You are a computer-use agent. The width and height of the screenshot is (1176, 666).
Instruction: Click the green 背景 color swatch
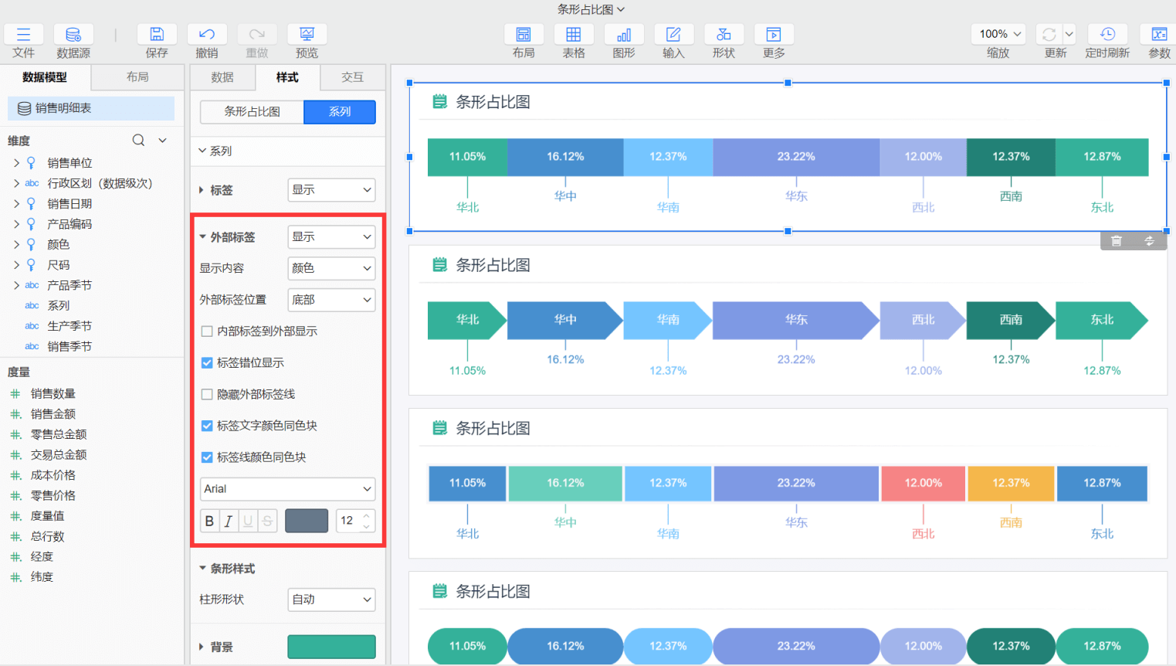tap(331, 647)
